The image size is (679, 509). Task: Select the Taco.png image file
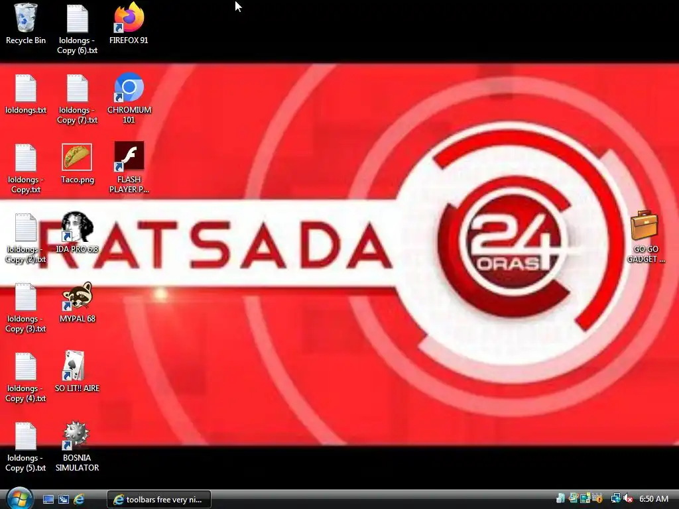[77, 164]
